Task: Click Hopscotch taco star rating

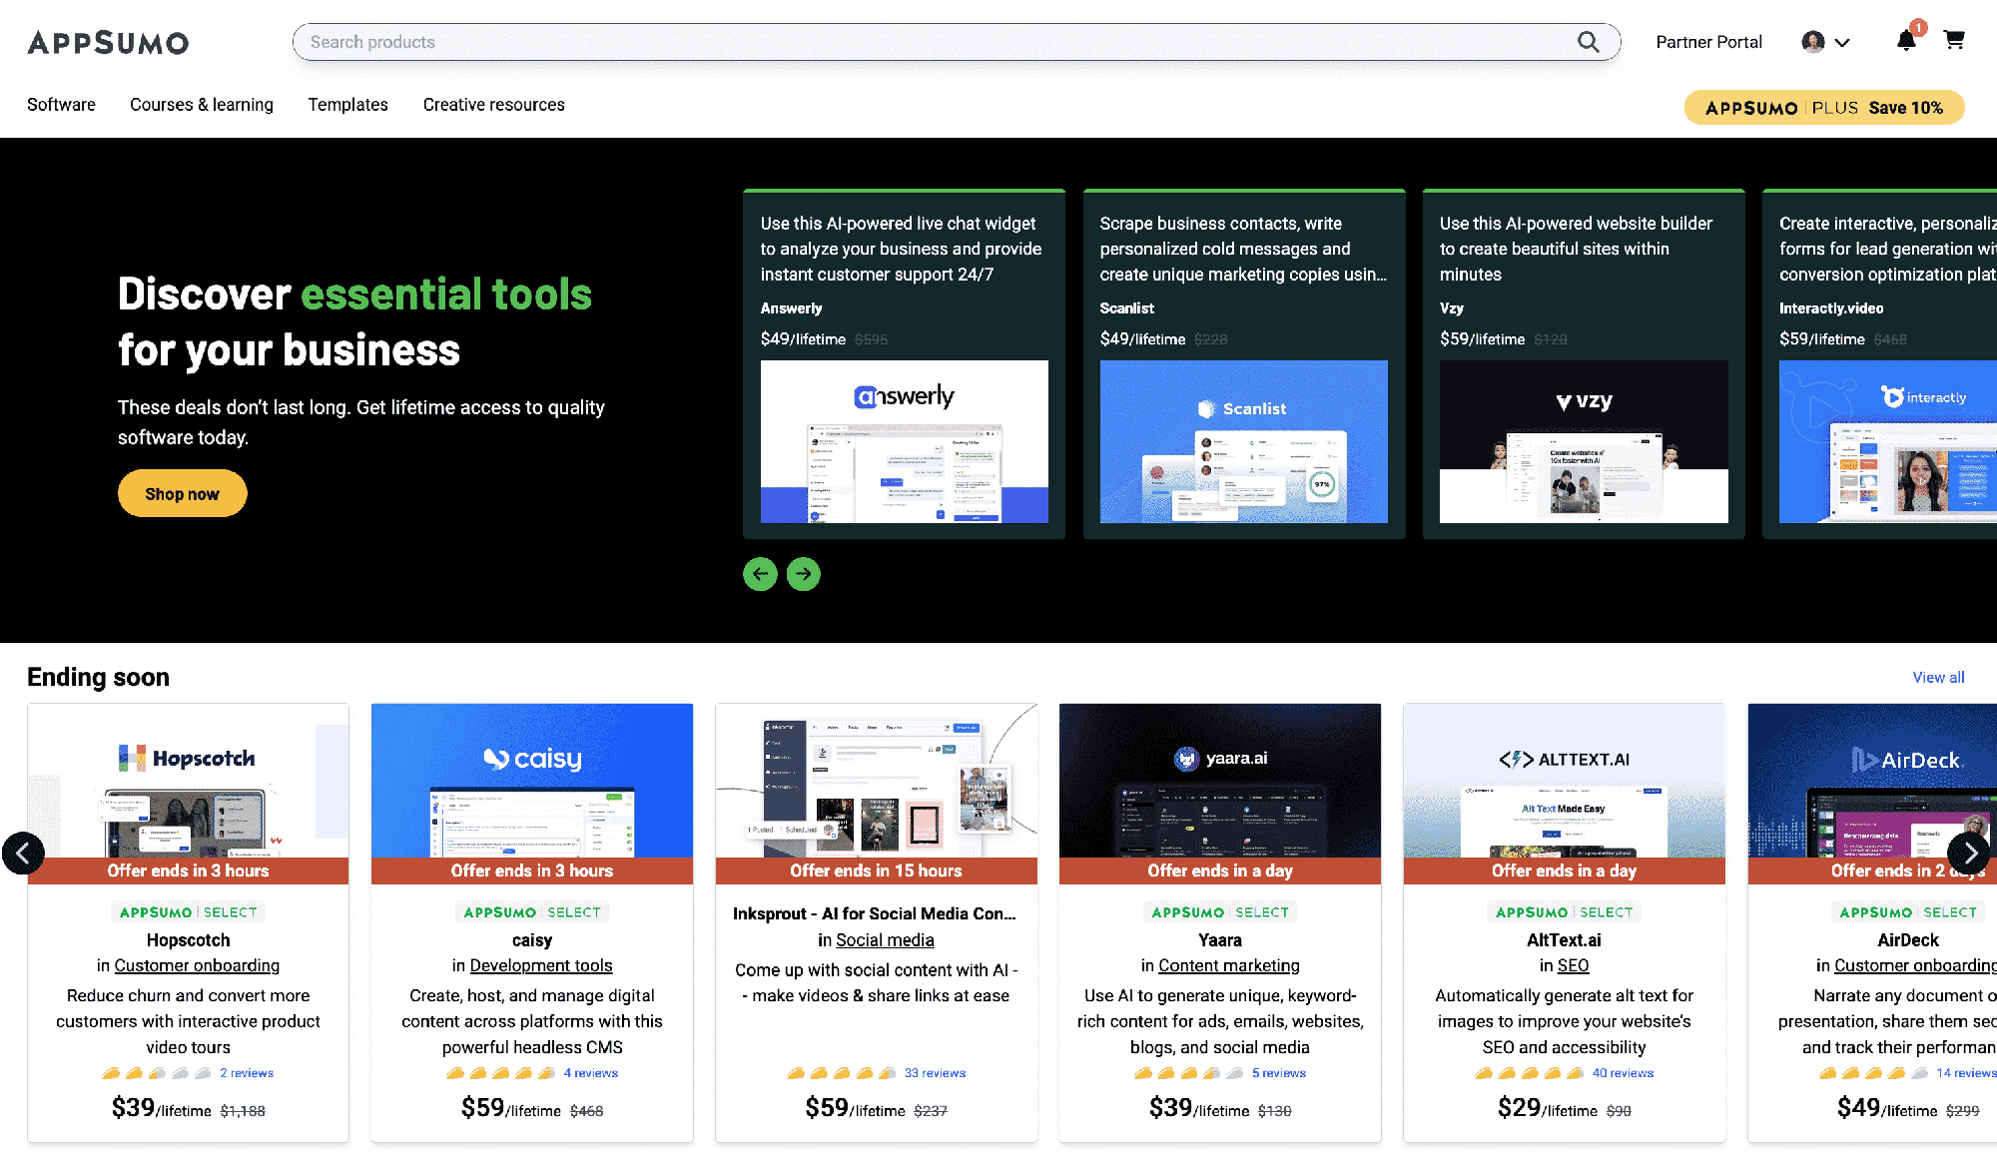Action: click(157, 1073)
